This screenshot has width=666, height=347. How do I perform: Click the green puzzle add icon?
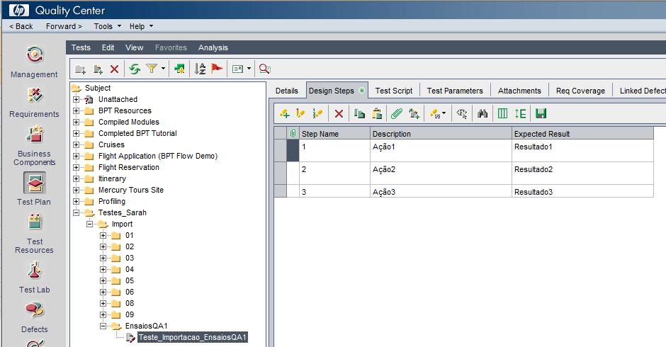click(179, 69)
